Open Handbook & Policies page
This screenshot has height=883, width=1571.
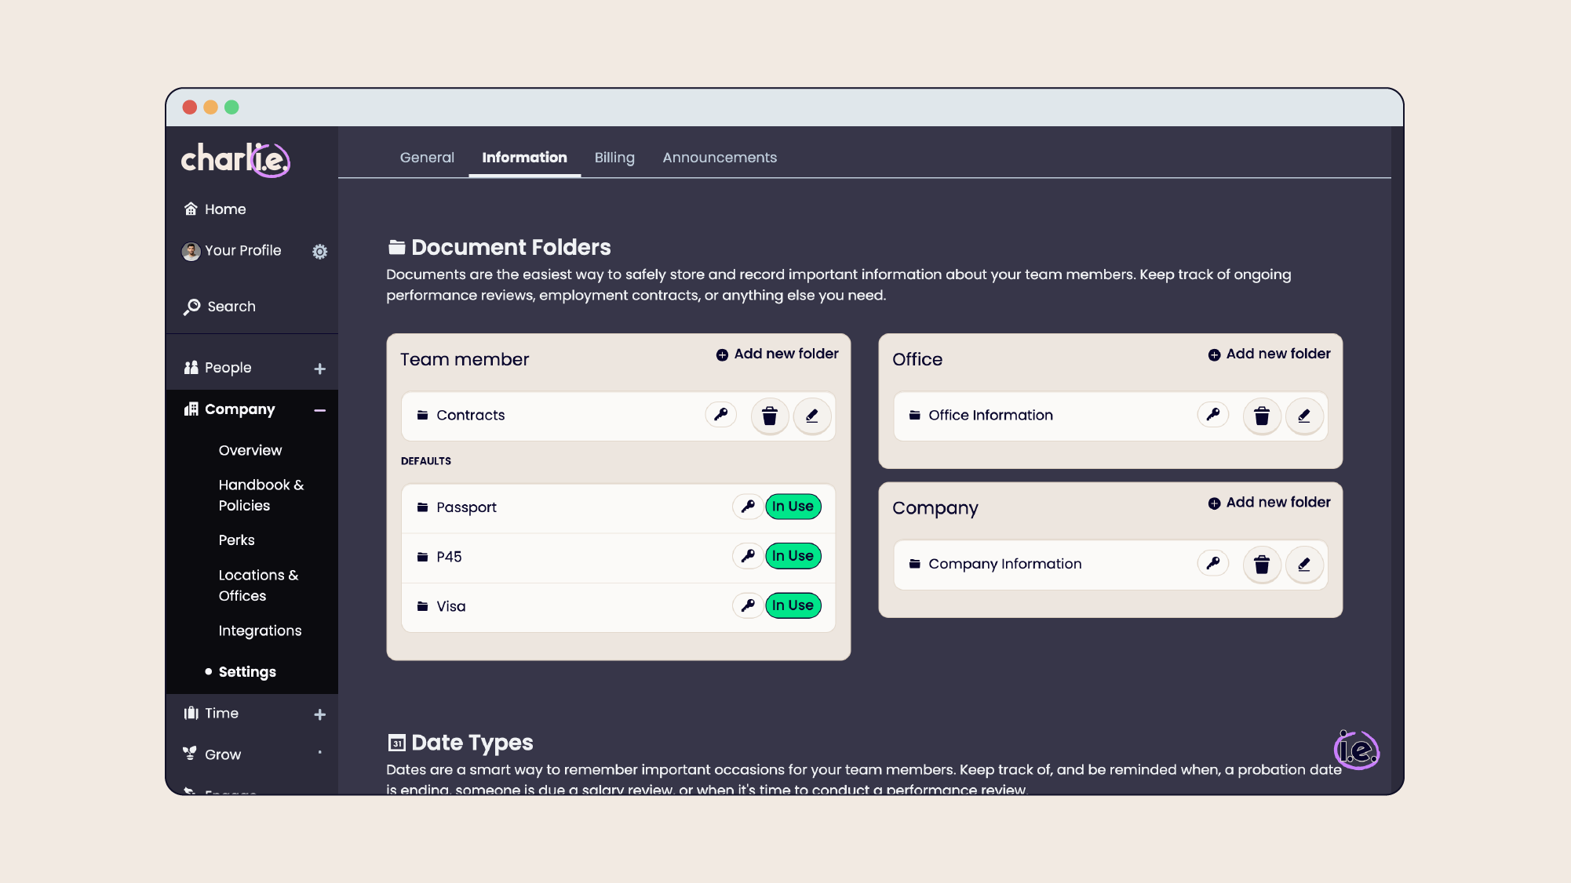click(261, 495)
